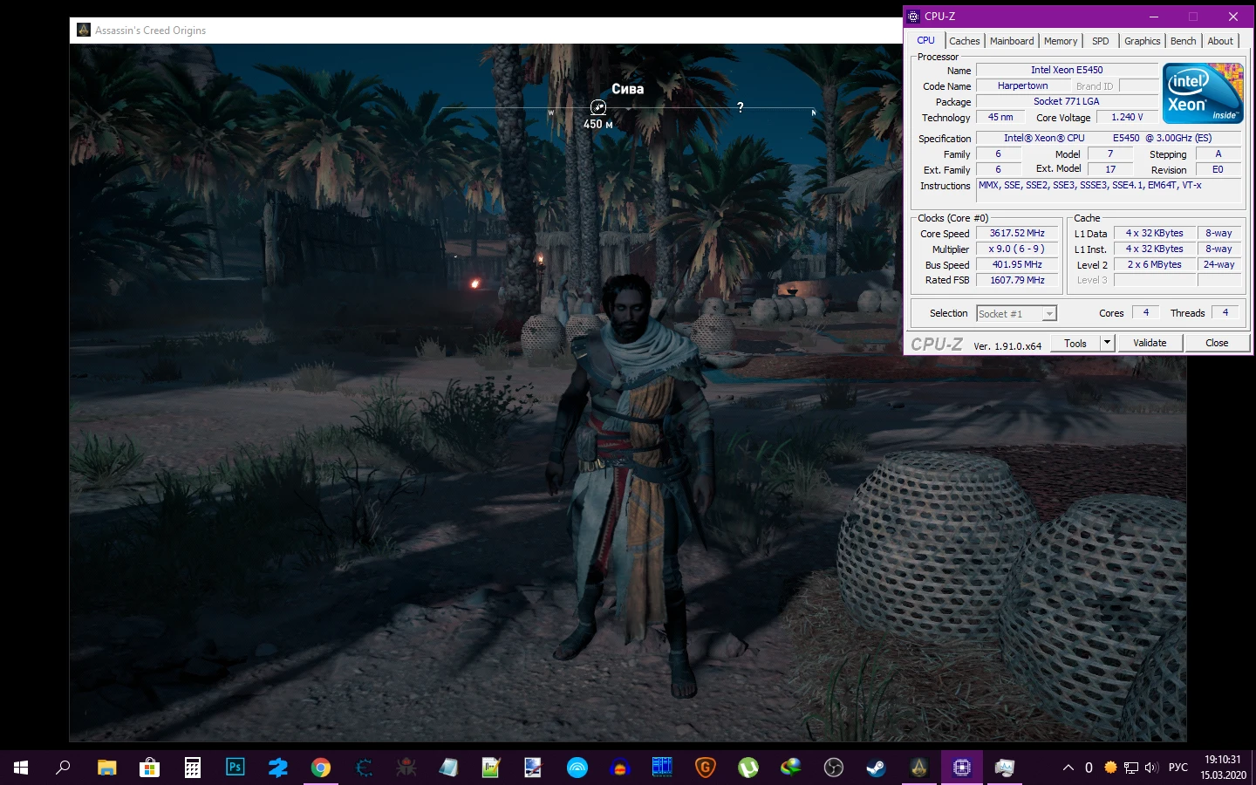Open Windows Search
1256x785 pixels.
62,768
